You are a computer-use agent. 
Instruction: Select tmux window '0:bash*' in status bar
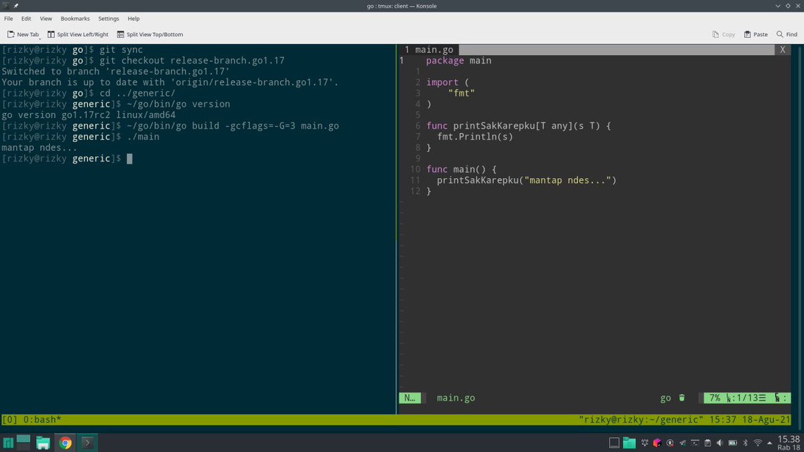tap(43, 420)
